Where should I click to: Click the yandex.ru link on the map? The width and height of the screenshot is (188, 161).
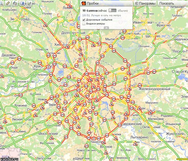9,159
